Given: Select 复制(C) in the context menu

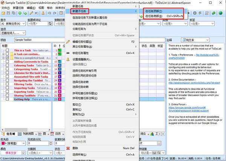Looking at the screenshot, I should coord(102,109).
